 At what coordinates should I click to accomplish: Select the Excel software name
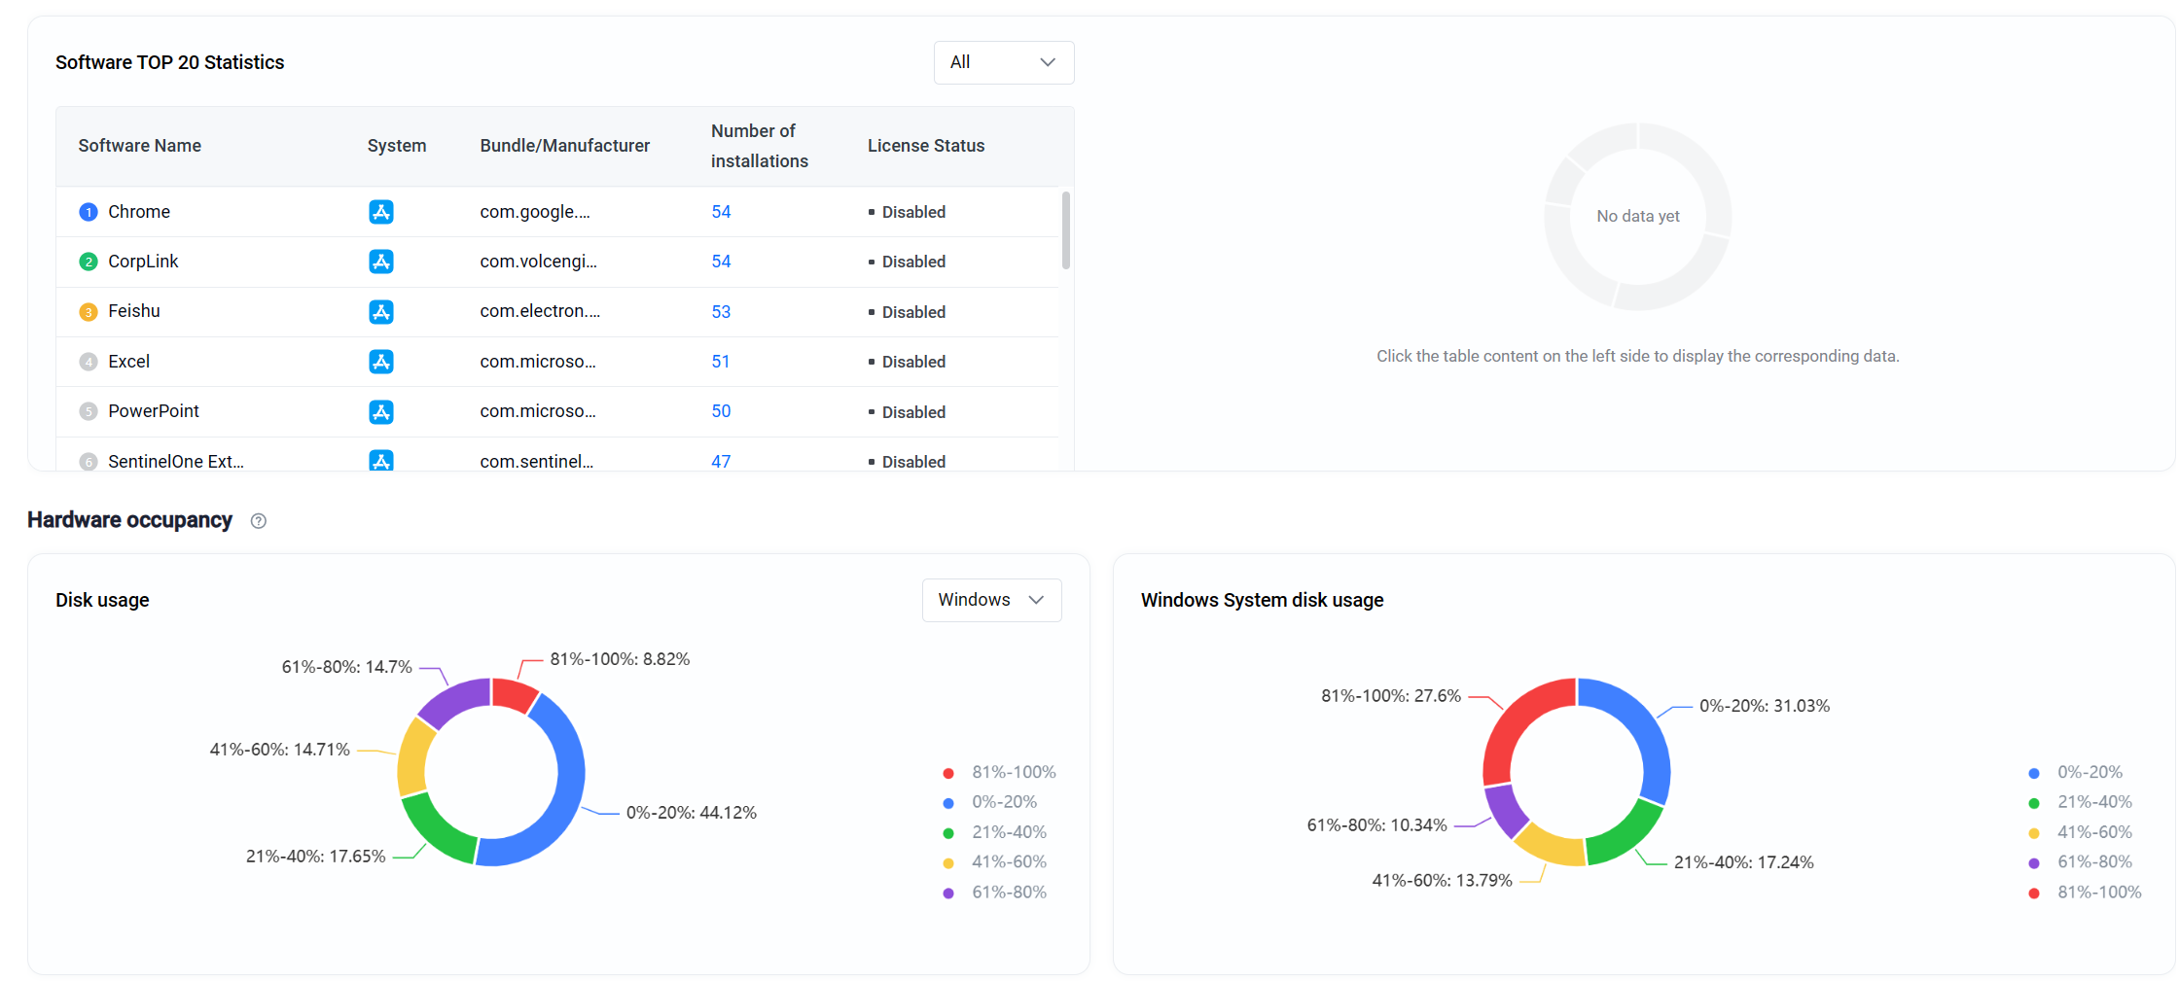(x=128, y=362)
